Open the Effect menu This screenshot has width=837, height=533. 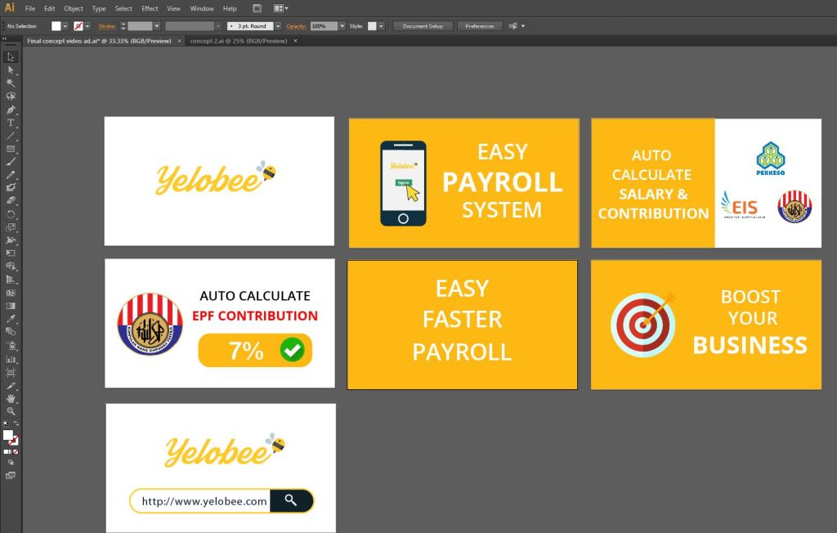pos(150,8)
